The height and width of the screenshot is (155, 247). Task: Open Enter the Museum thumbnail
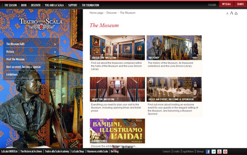[x=118, y=48]
